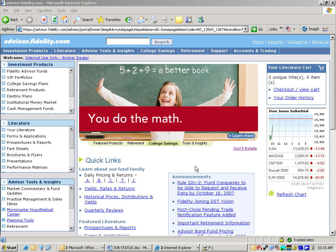Expand the Fidelity Advisor Funds tree item

click(x=4, y=71)
